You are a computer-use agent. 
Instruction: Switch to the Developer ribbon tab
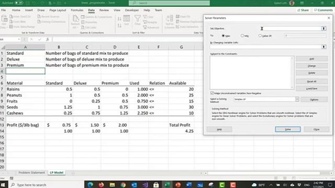pyautogui.click(x=132, y=10)
